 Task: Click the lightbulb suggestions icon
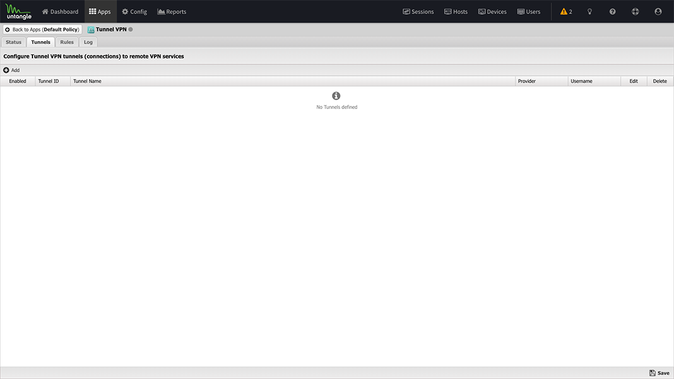pyautogui.click(x=589, y=12)
